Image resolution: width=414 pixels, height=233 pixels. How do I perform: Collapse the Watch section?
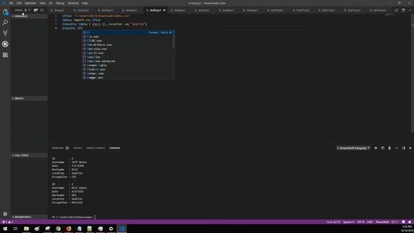click(29, 98)
